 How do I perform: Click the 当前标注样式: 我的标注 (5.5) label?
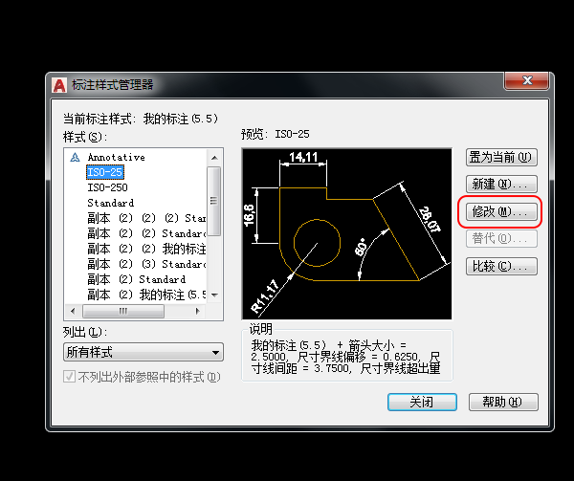[x=141, y=119]
